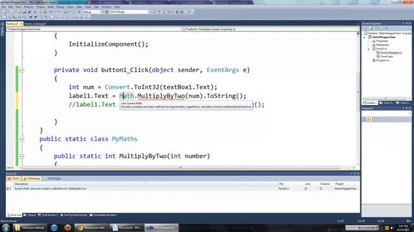Open the Tools menu

(x=88, y=7)
